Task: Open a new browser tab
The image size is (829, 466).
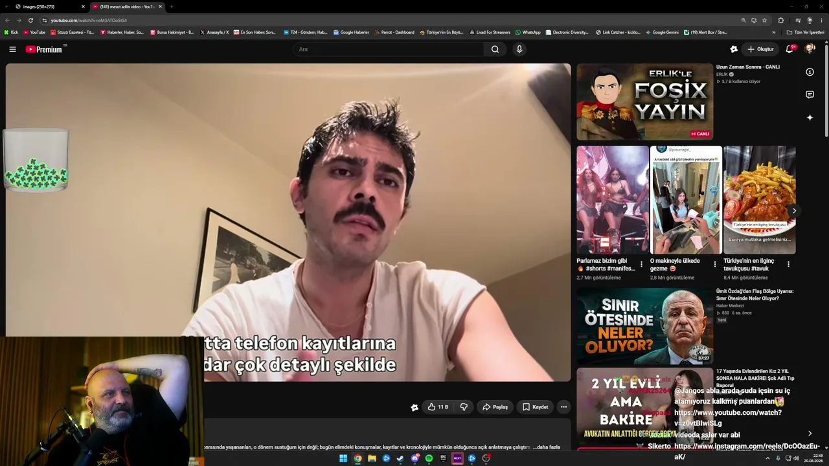Action: click(171, 6)
